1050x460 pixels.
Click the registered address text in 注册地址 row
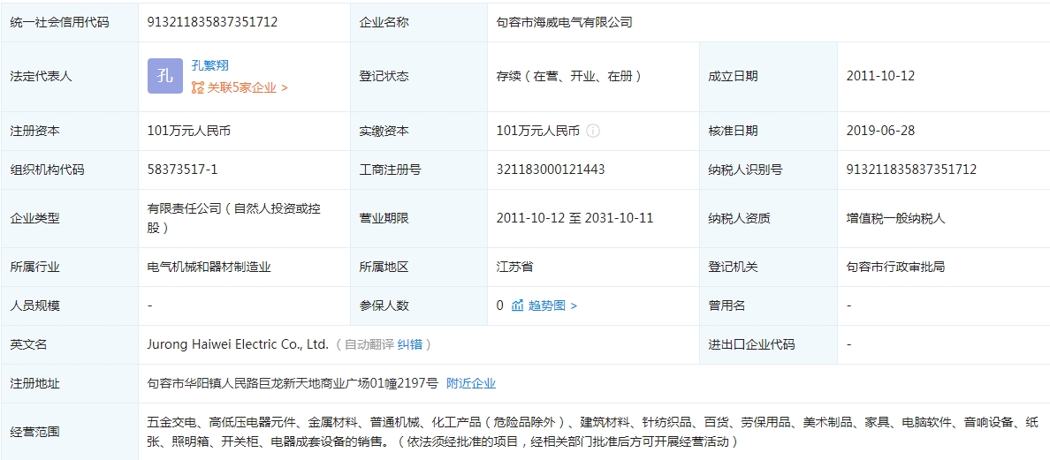click(x=293, y=383)
